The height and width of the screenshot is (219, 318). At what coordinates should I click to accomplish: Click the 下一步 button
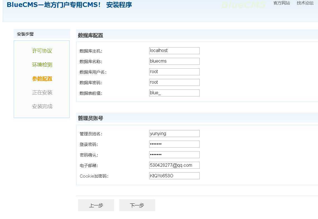tap(137, 205)
